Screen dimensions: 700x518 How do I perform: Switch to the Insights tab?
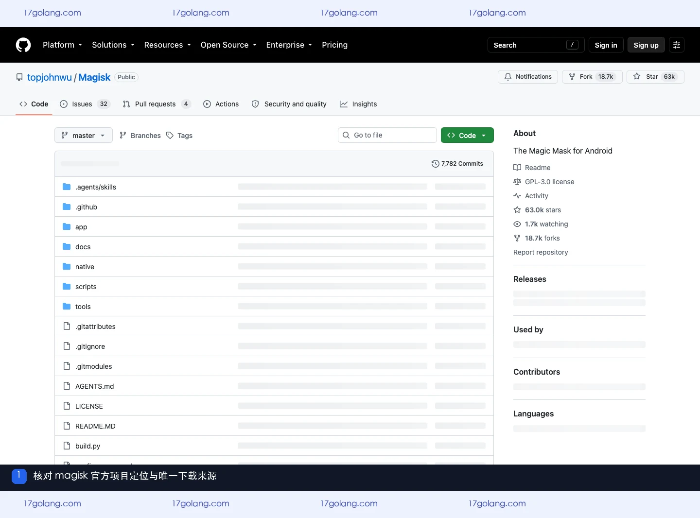pyautogui.click(x=358, y=104)
